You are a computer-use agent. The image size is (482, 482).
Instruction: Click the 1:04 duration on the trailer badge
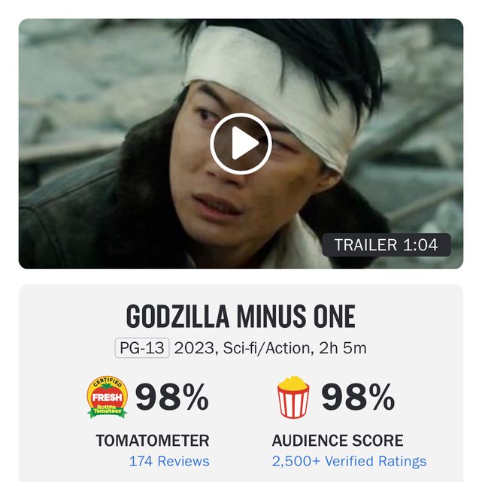[420, 245]
